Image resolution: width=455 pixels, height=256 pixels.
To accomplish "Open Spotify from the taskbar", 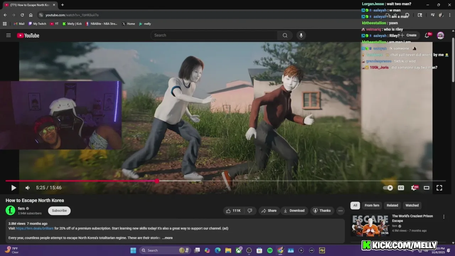I will click(270, 250).
